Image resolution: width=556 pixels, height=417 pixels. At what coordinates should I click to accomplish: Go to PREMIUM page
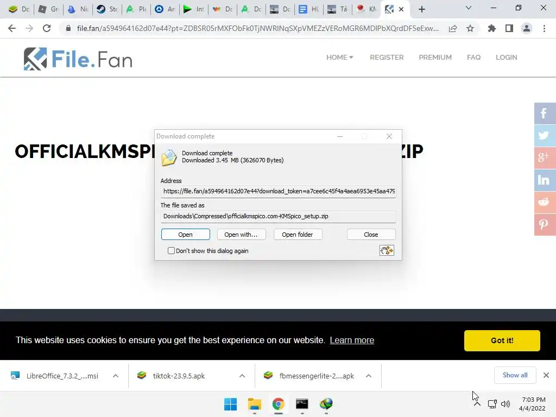click(x=435, y=58)
